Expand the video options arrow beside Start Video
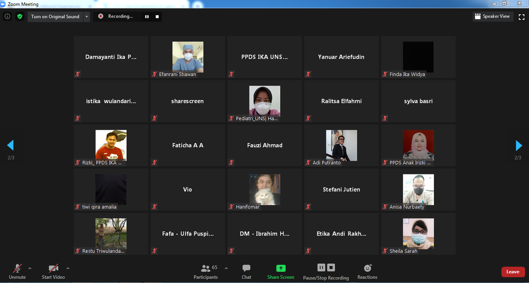This screenshot has width=529, height=283. pos(68,268)
